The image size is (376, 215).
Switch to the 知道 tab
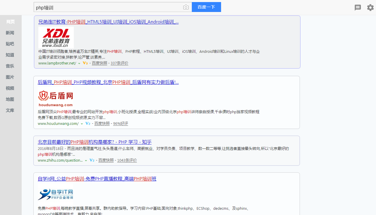tap(11, 55)
